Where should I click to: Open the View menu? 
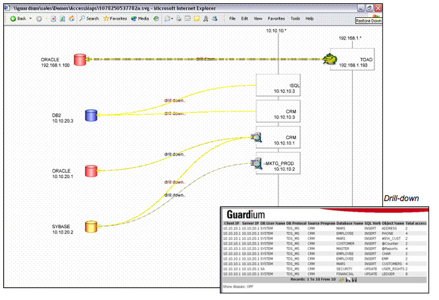tap(258, 18)
